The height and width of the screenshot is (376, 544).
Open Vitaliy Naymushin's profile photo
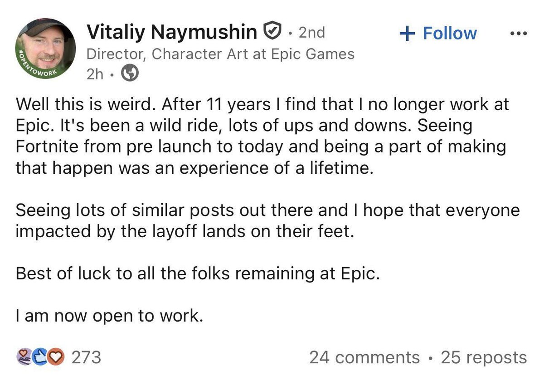[48, 49]
